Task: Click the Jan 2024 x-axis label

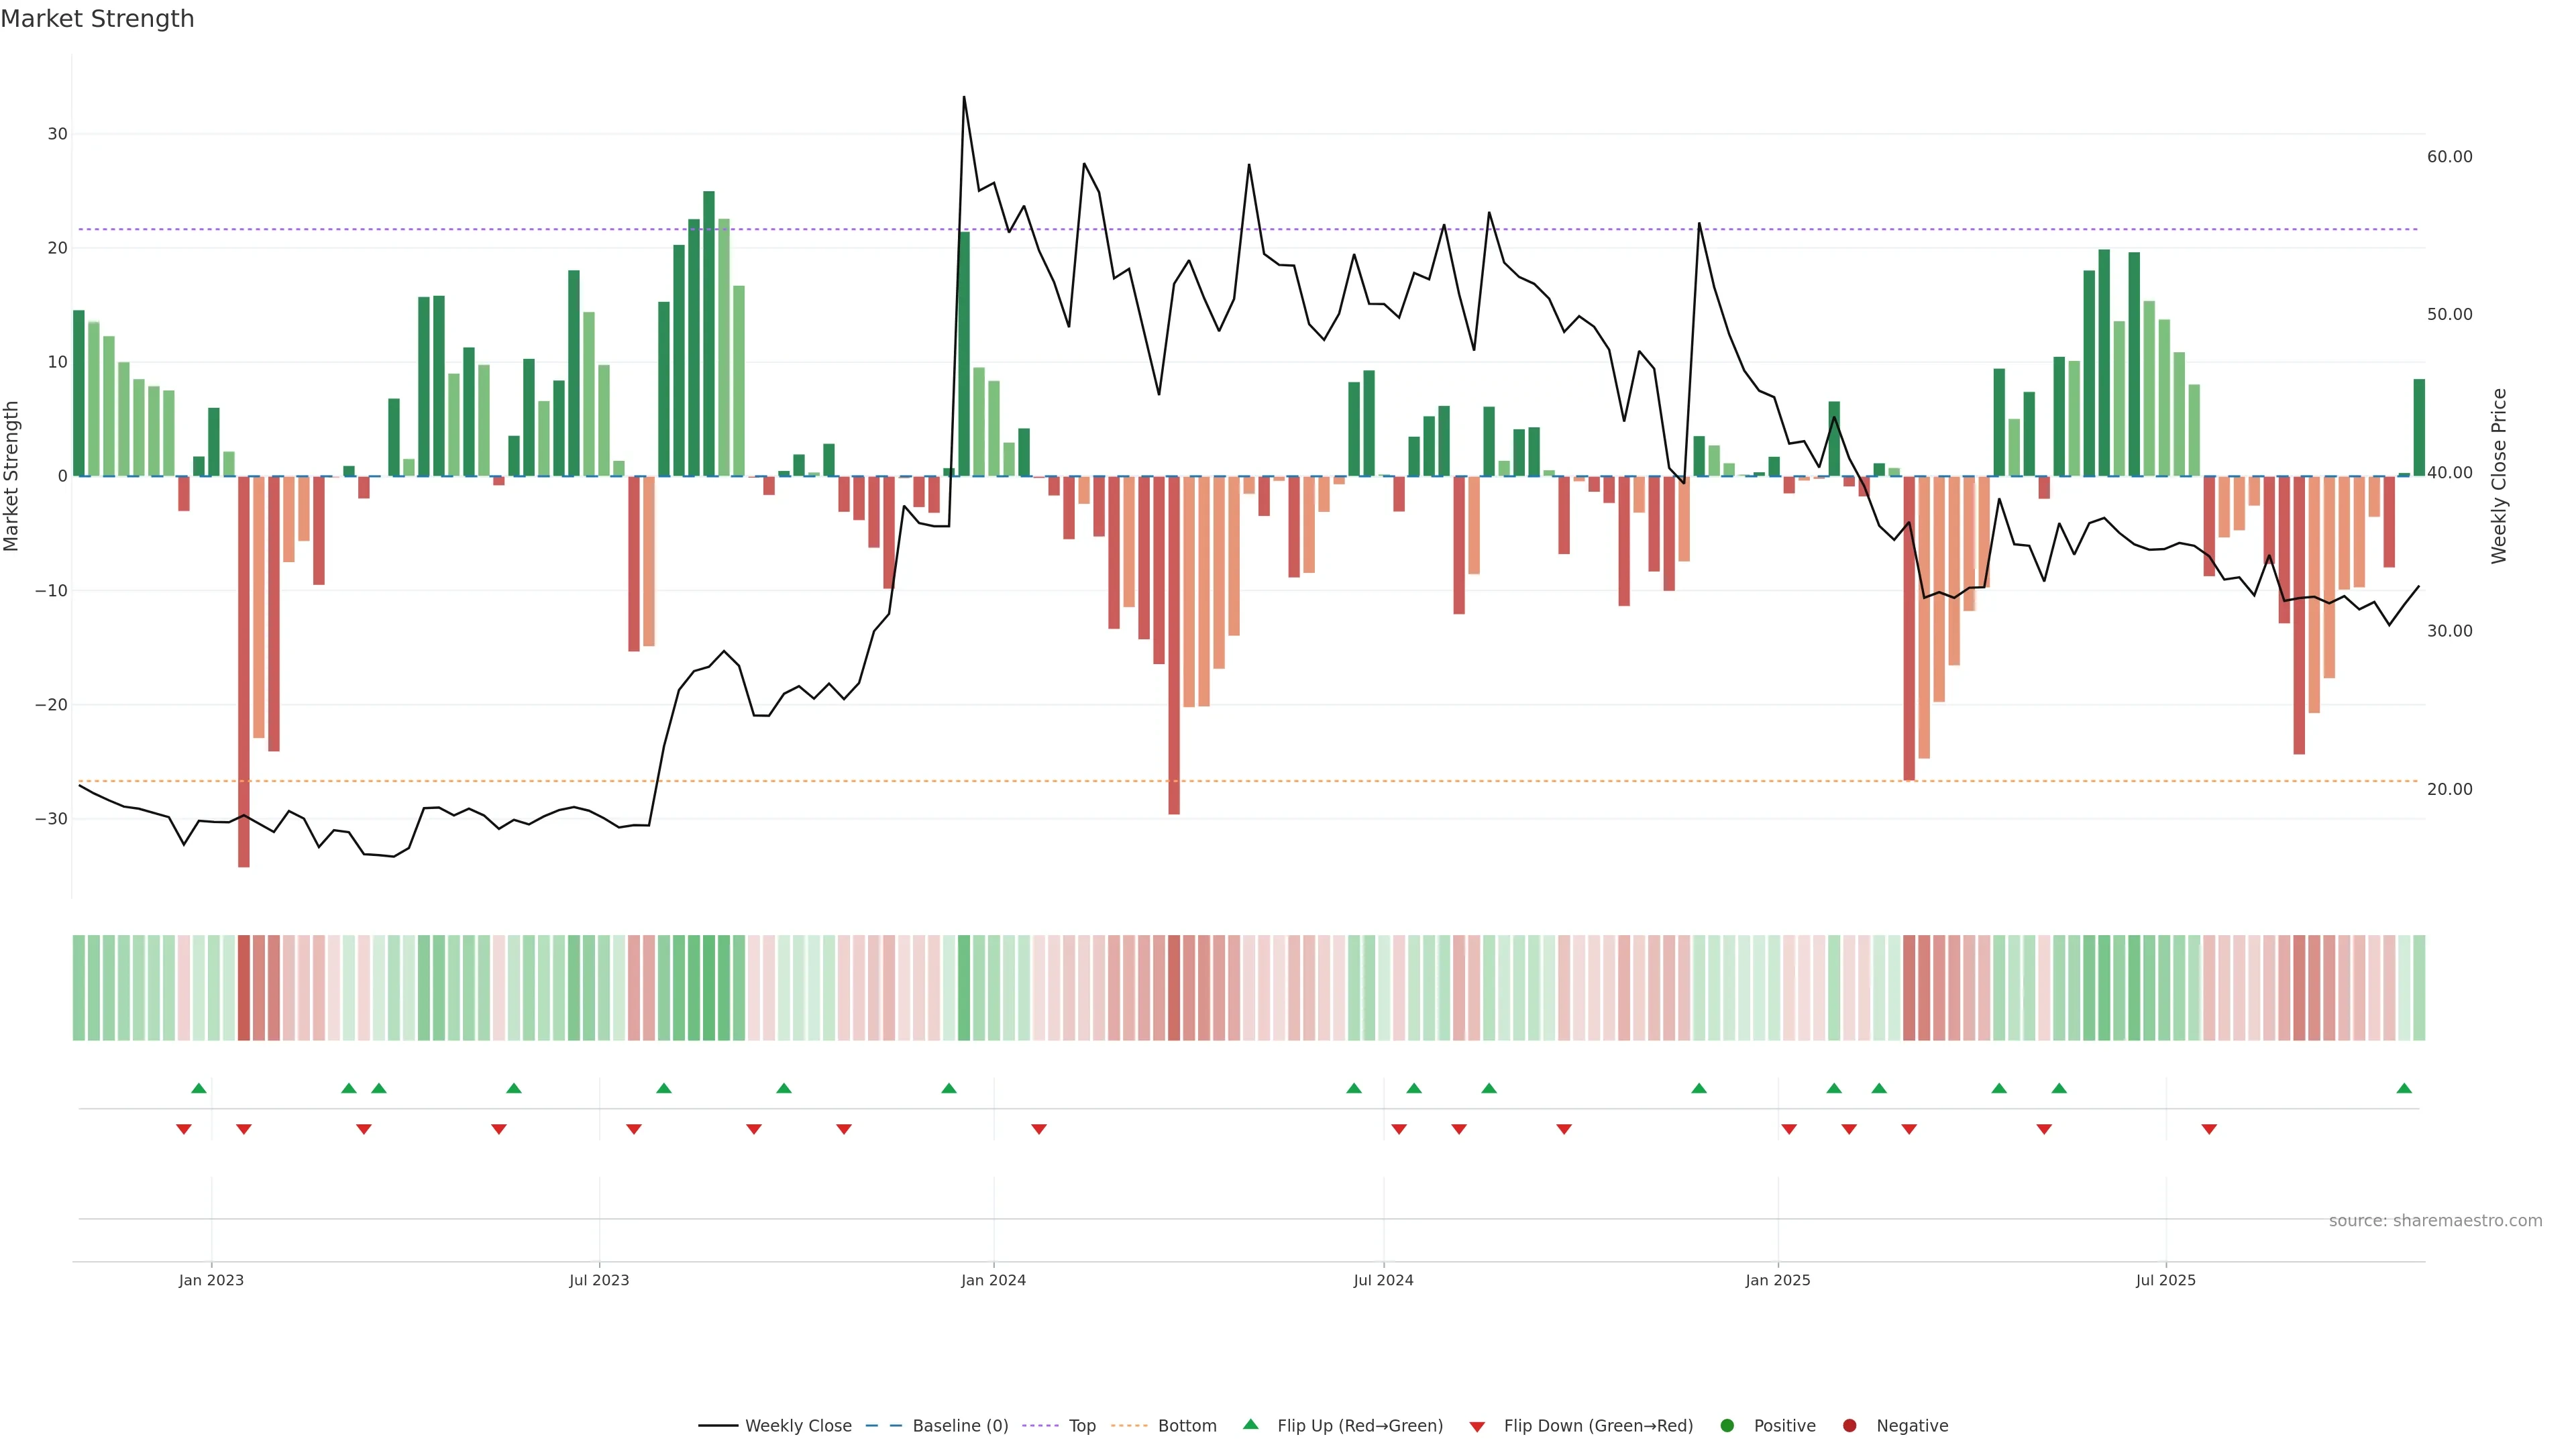Action: point(993,1280)
